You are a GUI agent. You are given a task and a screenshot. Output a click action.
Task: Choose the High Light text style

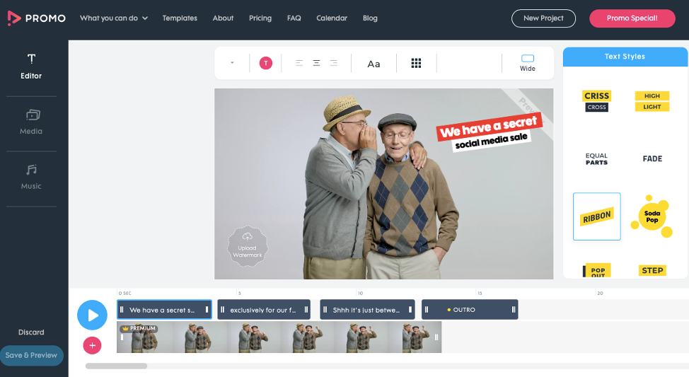(652, 101)
